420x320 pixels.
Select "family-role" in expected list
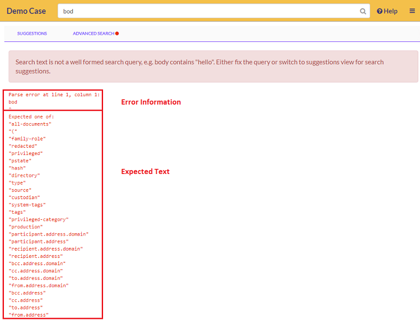(27, 138)
